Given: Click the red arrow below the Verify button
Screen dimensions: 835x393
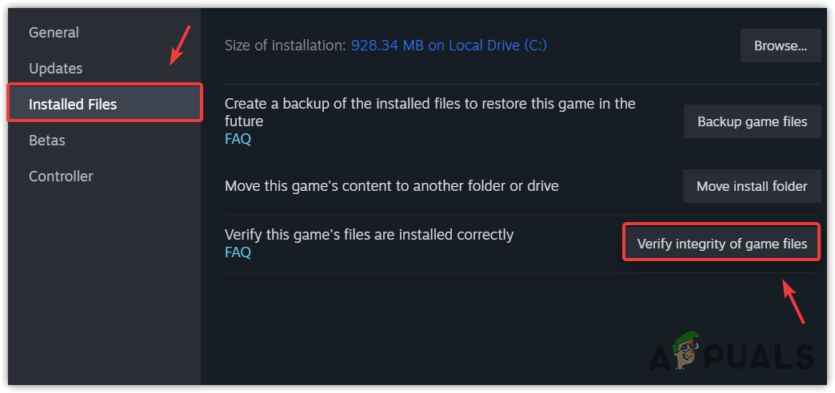Looking at the screenshot, I should [x=793, y=300].
